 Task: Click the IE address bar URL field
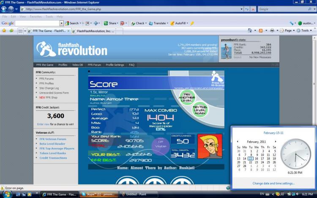tap(132, 9)
